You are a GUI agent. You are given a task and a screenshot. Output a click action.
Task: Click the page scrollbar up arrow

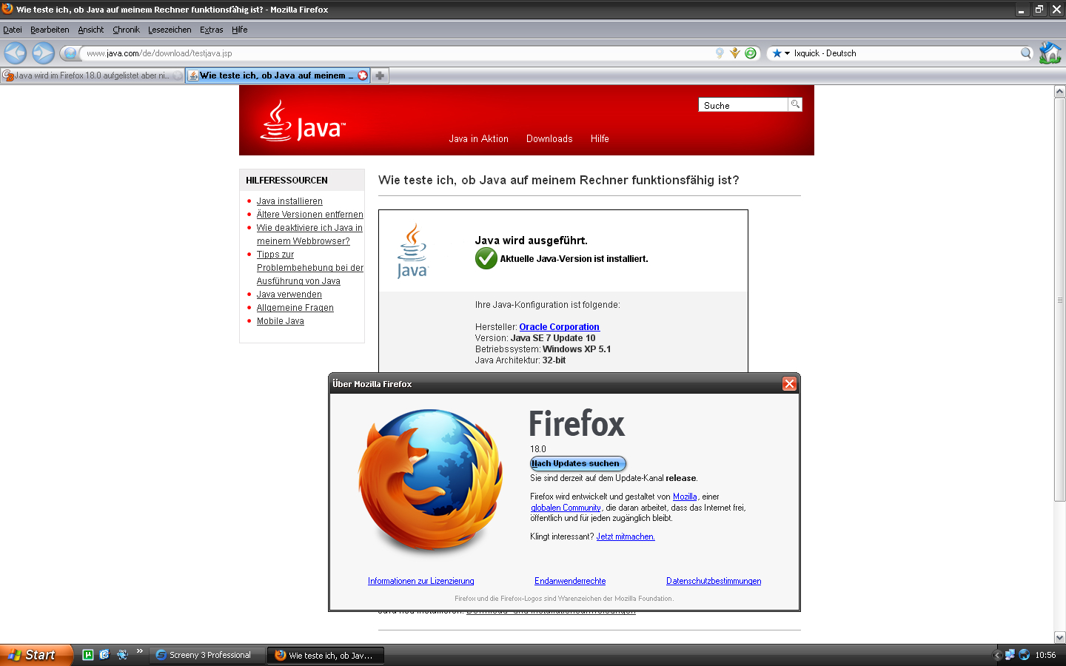(x=1059, y=92)
